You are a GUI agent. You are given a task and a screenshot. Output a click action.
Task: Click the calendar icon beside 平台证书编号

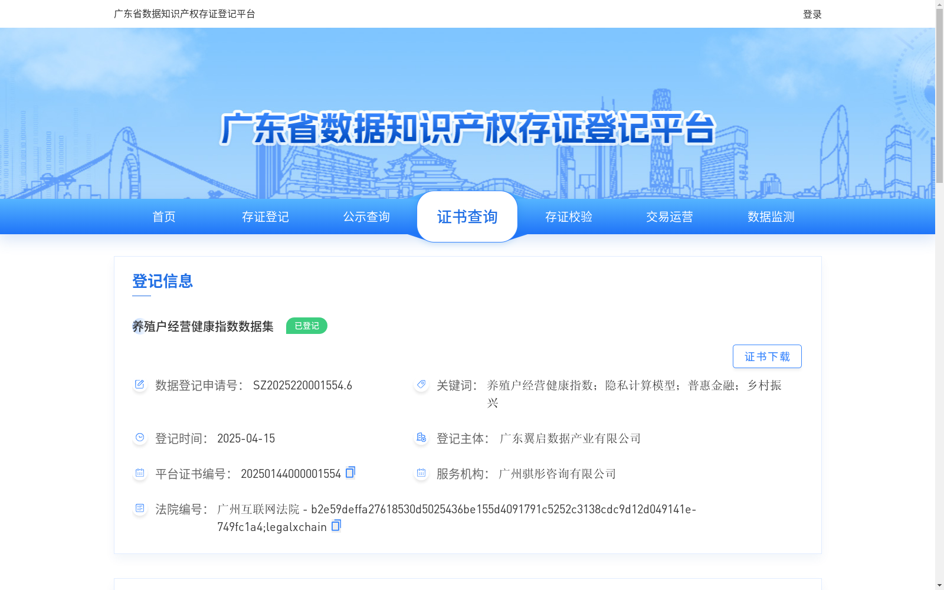(x=140, y=473)
